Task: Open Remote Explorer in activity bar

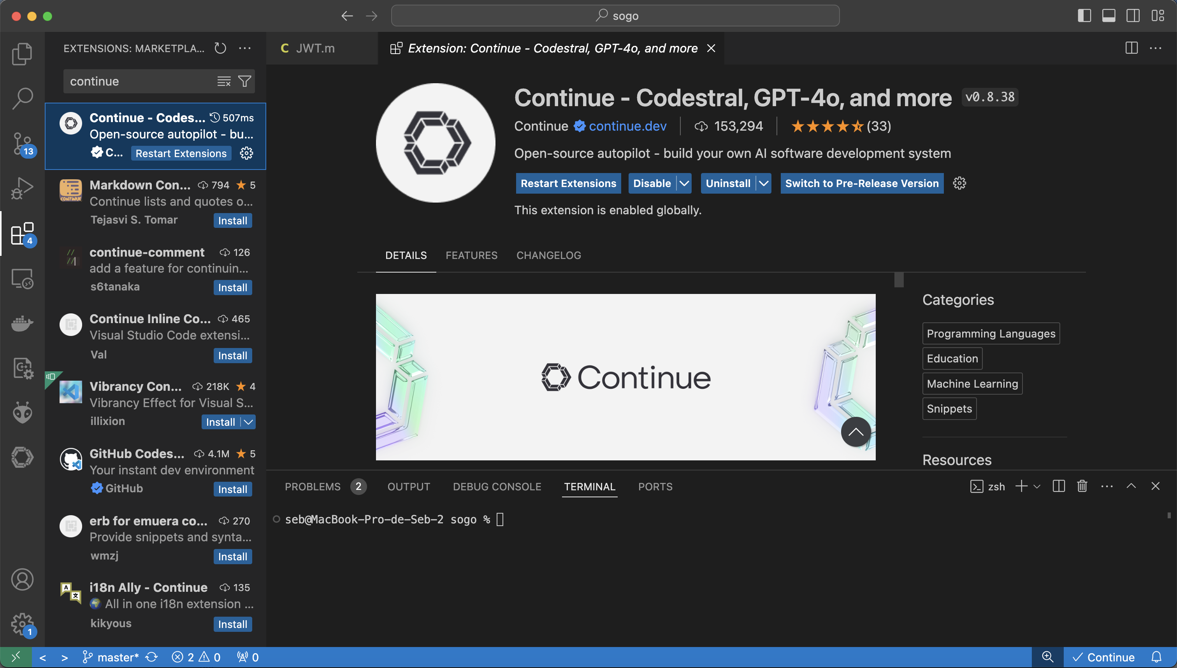Action: pos(22,278)
